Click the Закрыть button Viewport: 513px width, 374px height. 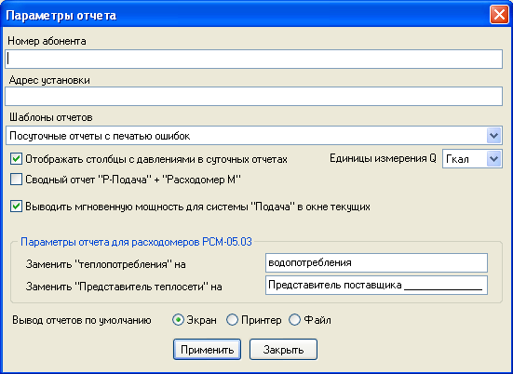(x=283, y=350)
